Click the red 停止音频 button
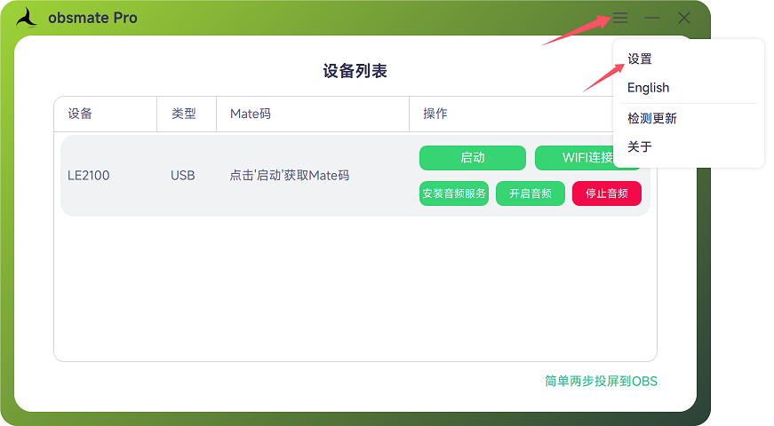Screen dimensions: 774x426 pyautogui.click(x=607, y=193)
